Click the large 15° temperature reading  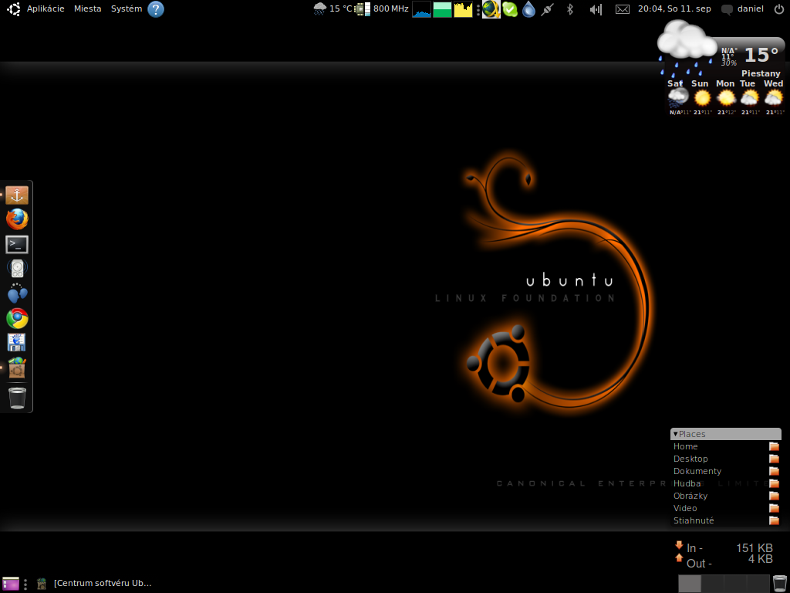761,55
